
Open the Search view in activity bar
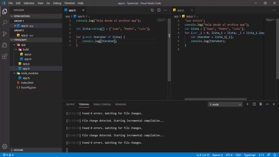(x=5, y=23)
